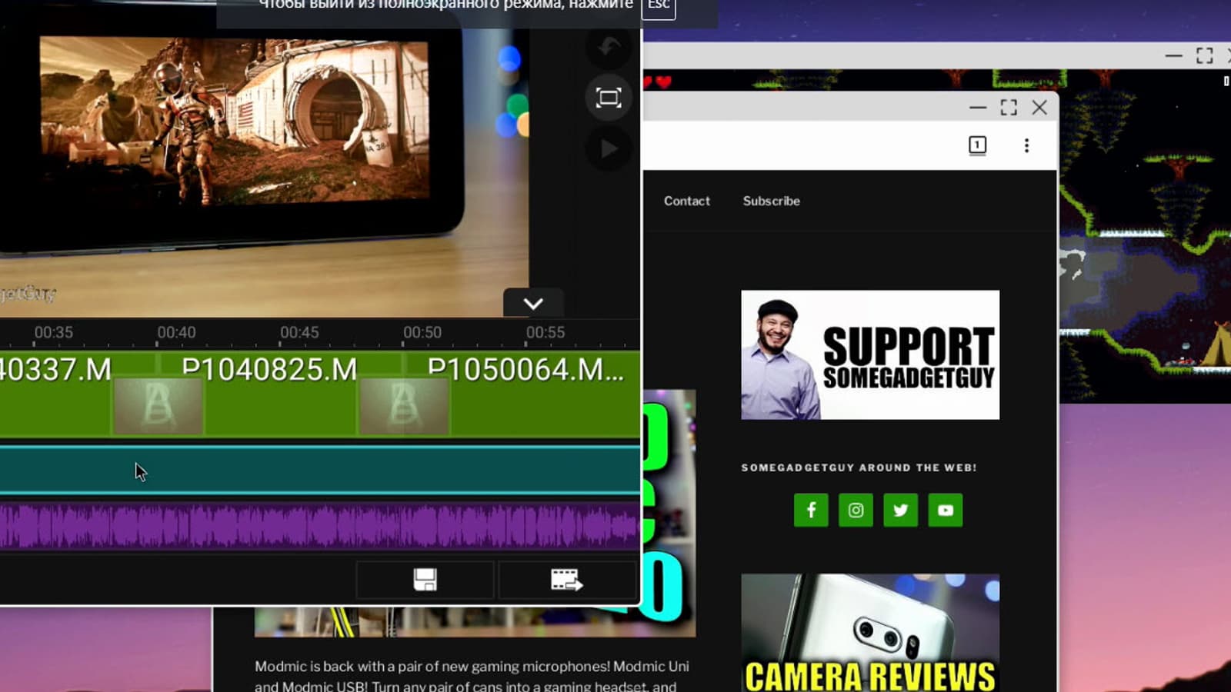Collapse preview with the down chevron
Image resolution: width=1231 pixels, height=692 pixels.
(x=533, y=304)
